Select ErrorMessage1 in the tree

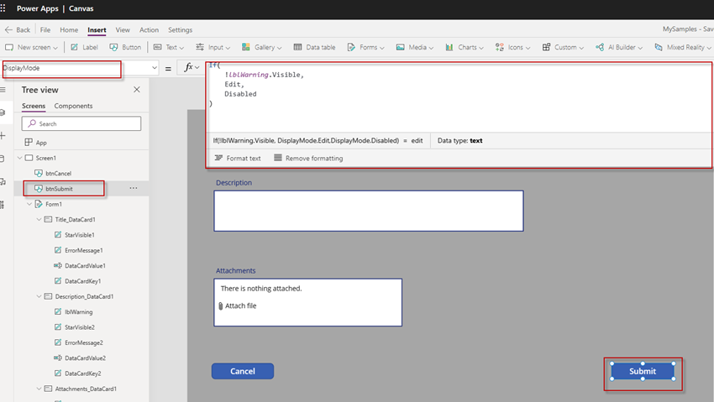84,251
